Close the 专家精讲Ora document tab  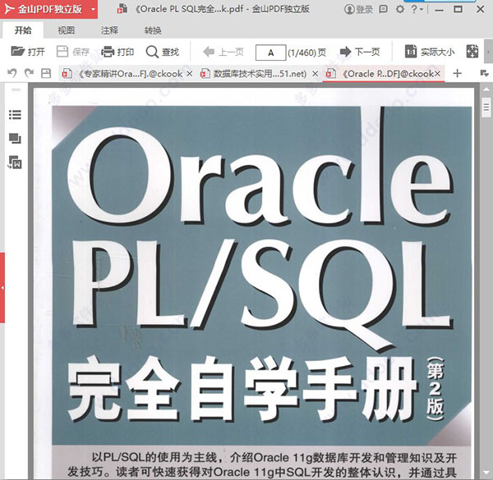[190, 74]
